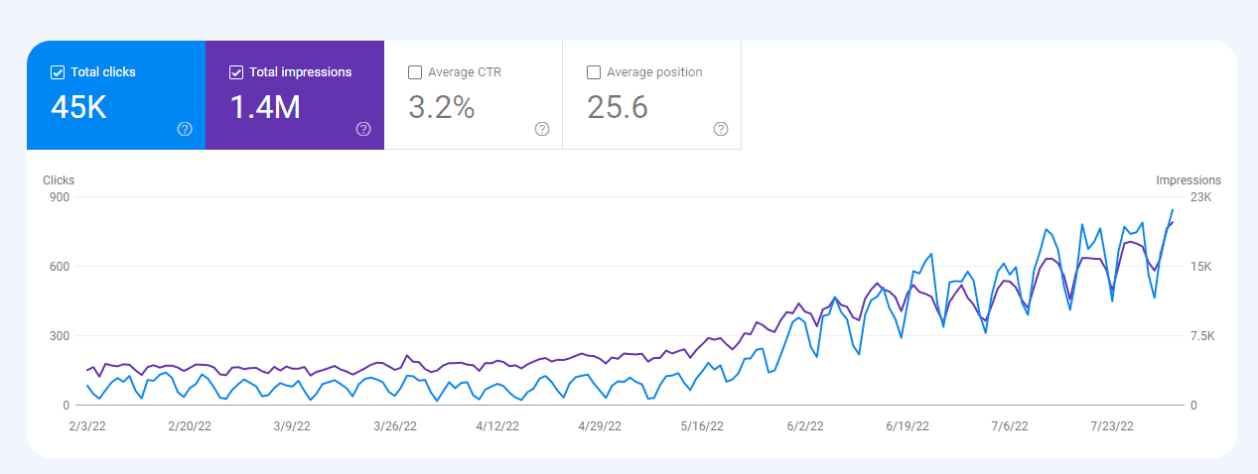
Task: Open help icon on Total clicks card
Action: point(185,129)
